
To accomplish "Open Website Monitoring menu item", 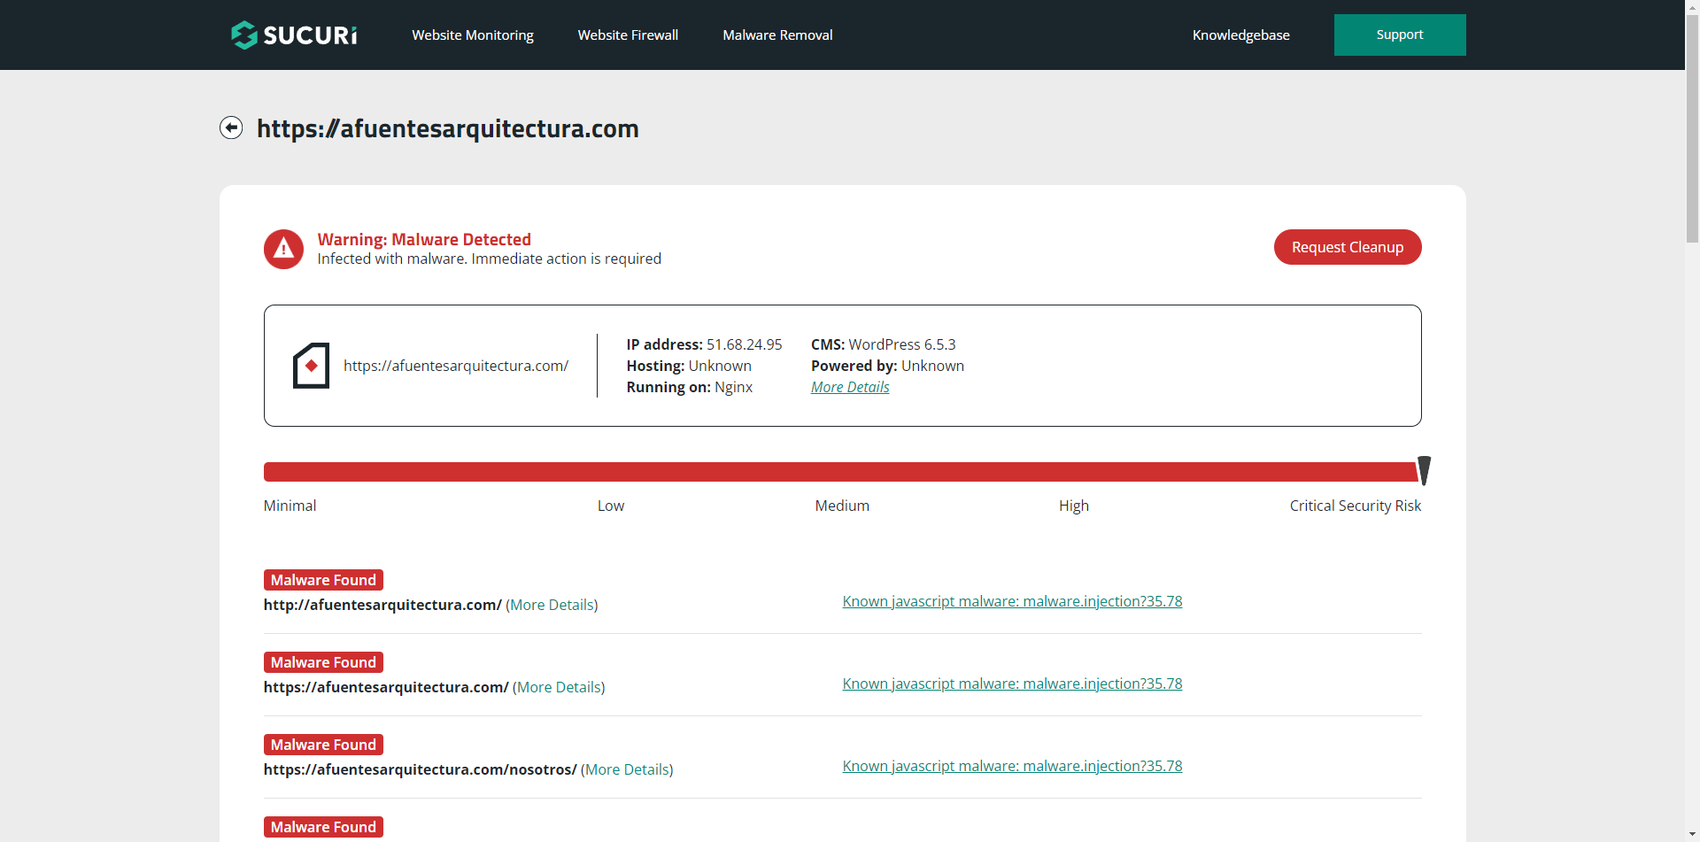I will (x=473, y=35).
